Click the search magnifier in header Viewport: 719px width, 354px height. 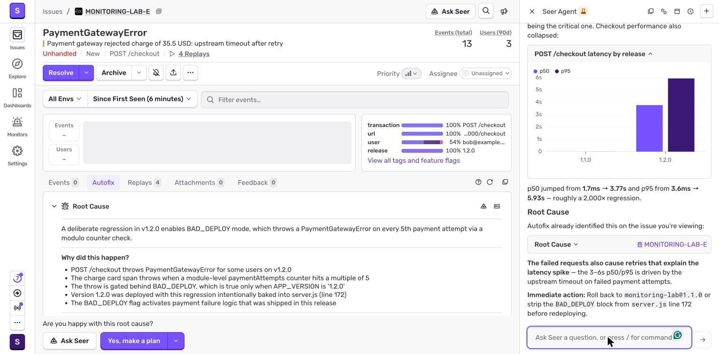(x=486, y=11)
